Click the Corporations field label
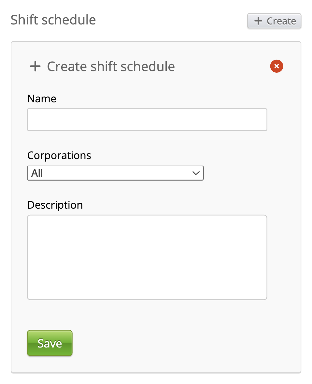This screenshot has height=384, width=312. pos(59,155)
